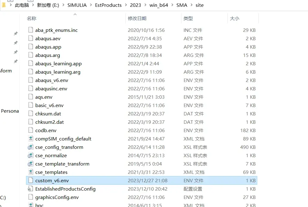Select the file name abaqus_v6.env
308x207 pixels.
(x=52, y=80)
